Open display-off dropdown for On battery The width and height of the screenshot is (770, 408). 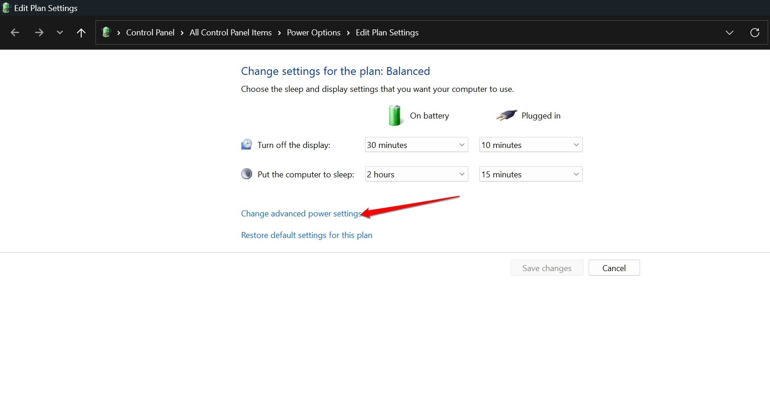(416, 145)
